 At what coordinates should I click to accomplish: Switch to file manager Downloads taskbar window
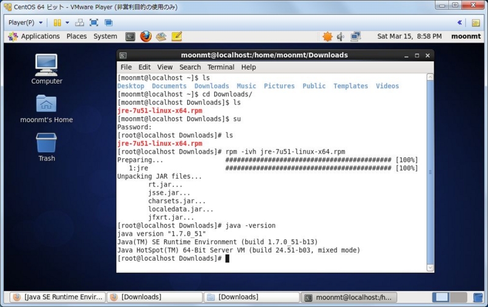coord(251,297)
